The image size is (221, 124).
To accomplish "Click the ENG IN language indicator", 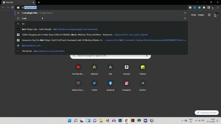I will pos(191,121).
